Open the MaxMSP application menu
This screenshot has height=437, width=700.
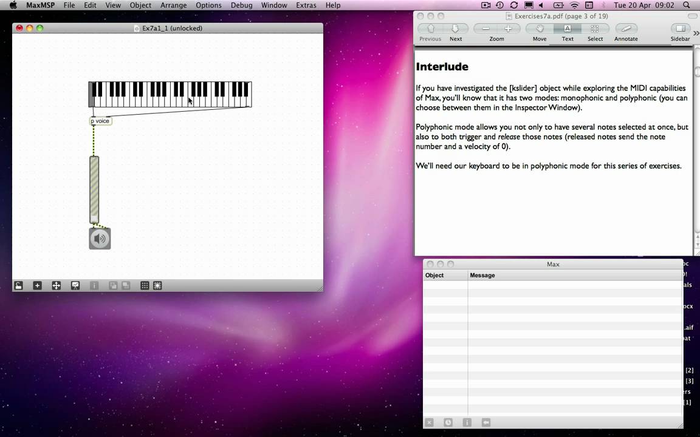click(41, 5)
